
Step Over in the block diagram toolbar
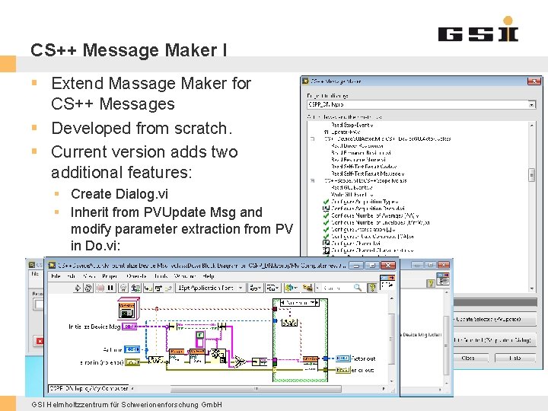[158, 288]
